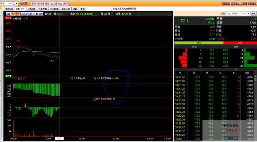
Task: Click help icon beside 散戶累積買賣超 label
Action: [94, 99]
